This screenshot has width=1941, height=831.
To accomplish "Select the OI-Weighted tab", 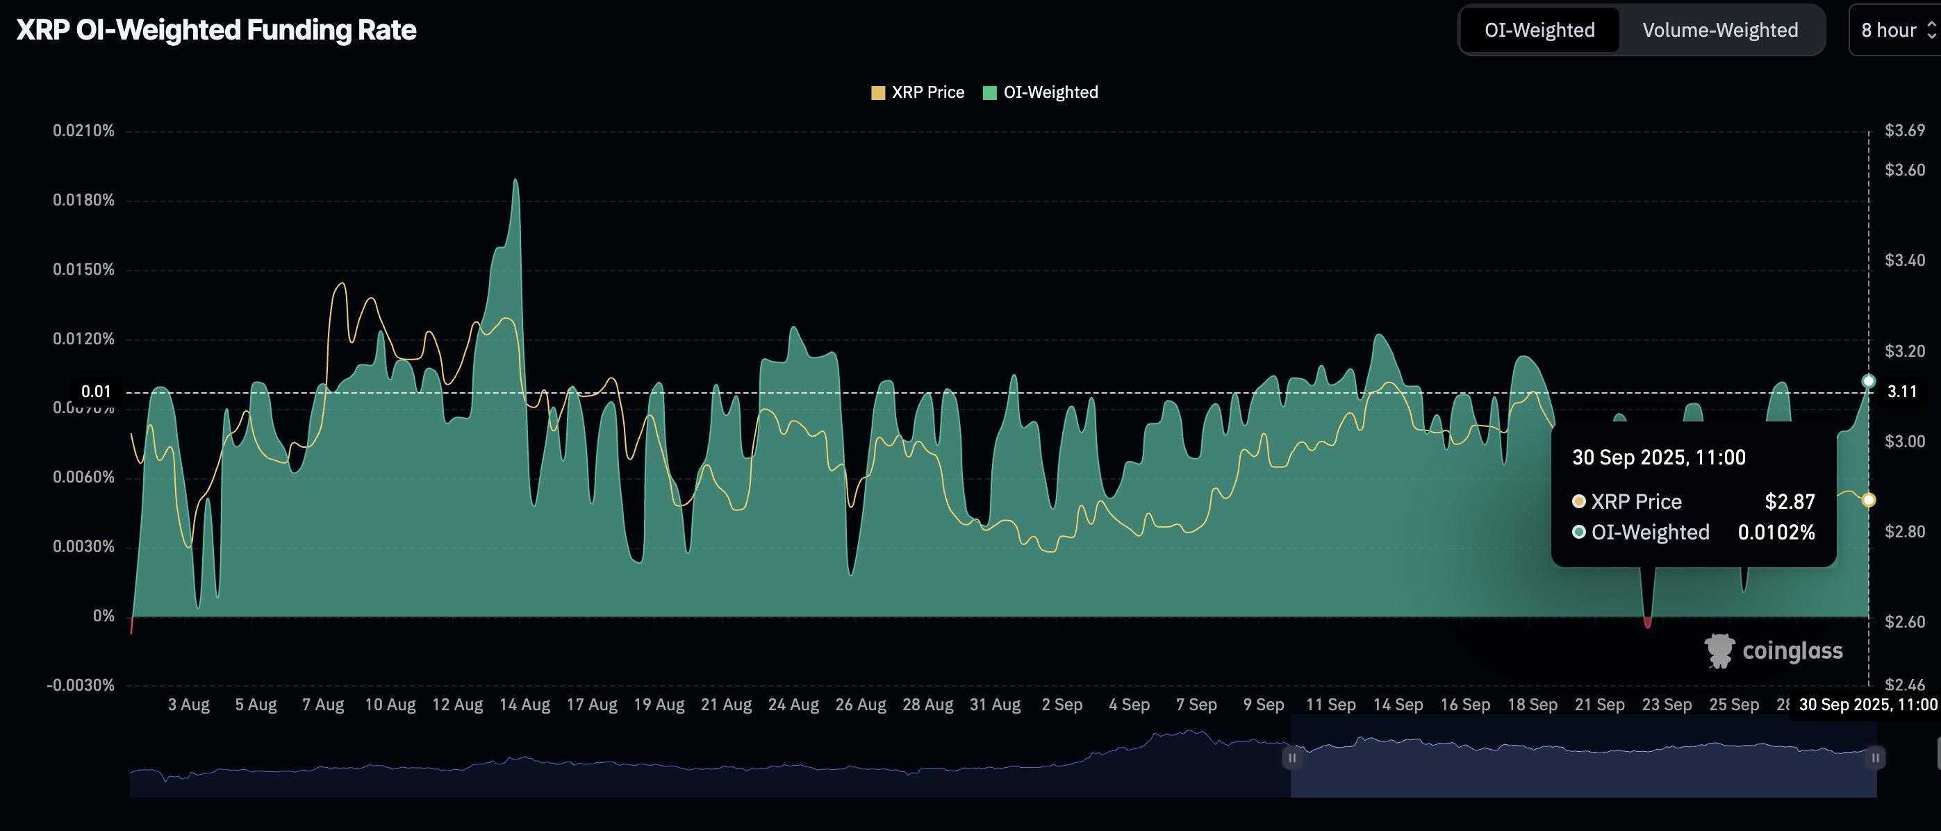I will point(1539,30).
